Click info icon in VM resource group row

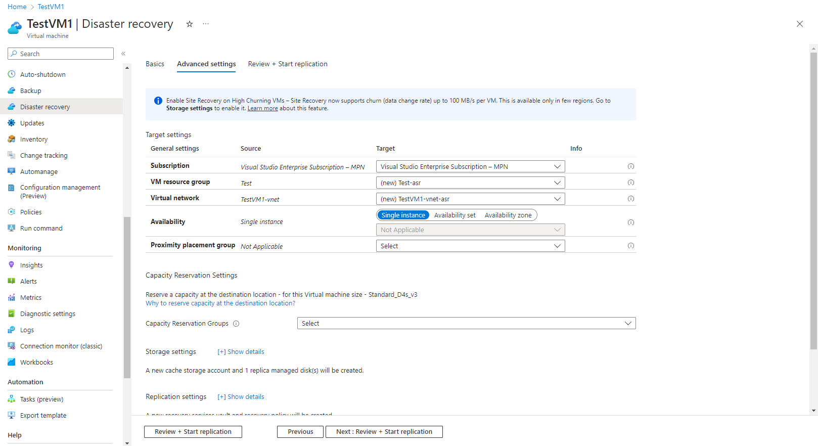tap(631, 183)
